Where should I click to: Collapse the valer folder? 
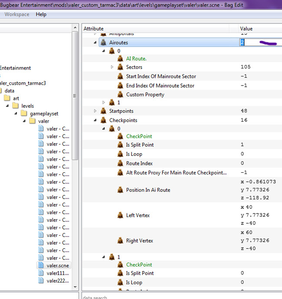click(x=24, y=121)
